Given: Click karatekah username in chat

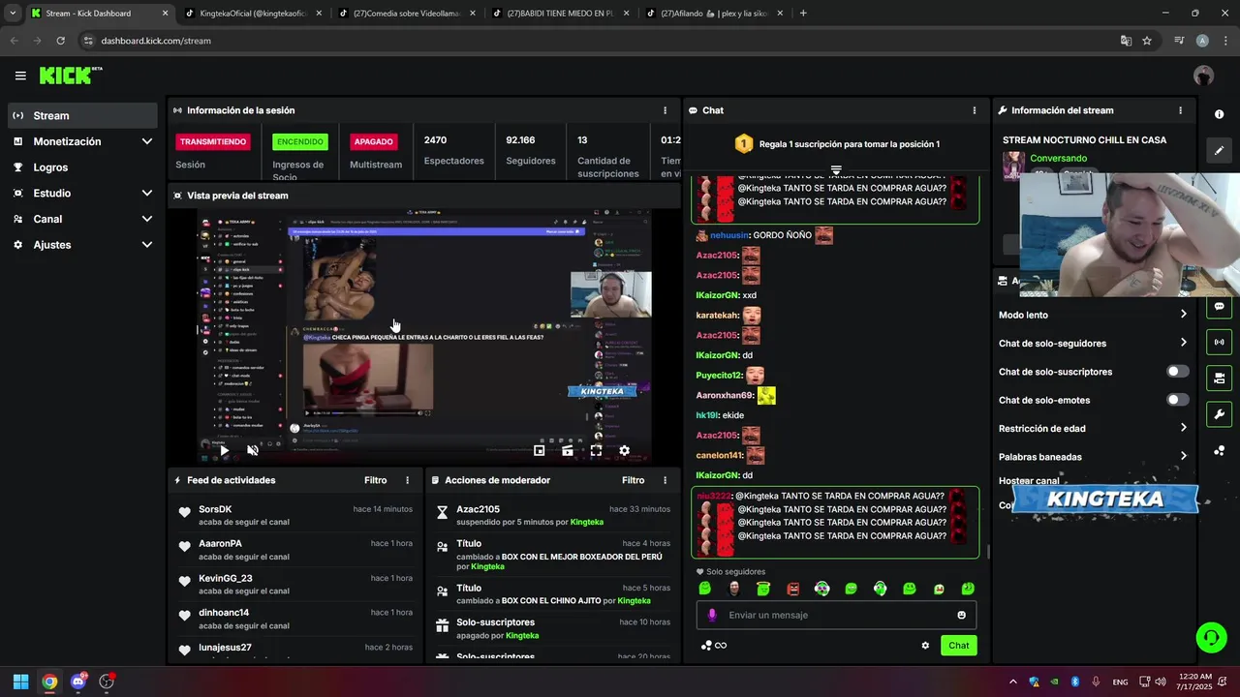Looking at the screenshot, I should click(717, 316).
